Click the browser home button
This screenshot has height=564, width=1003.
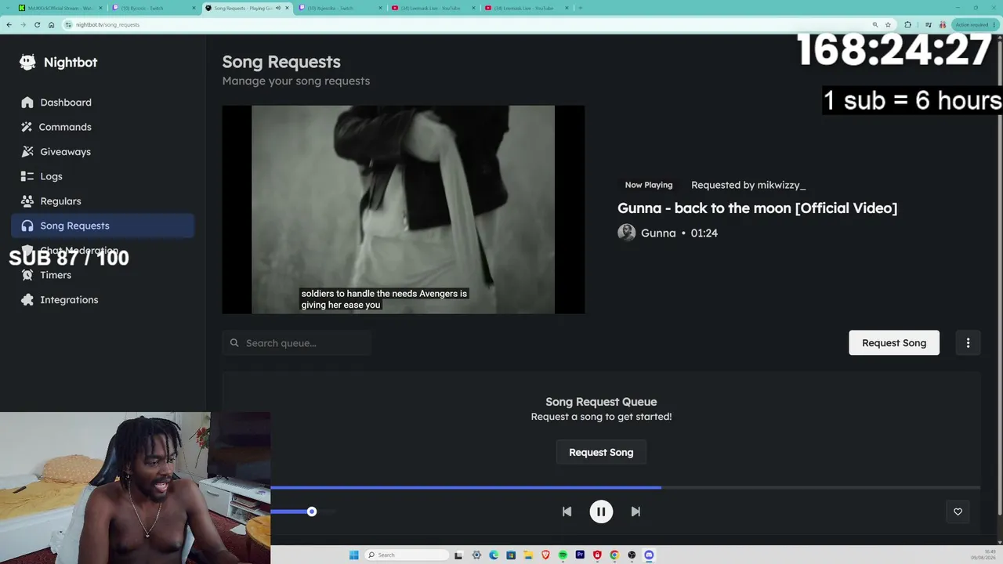[52, 24]
